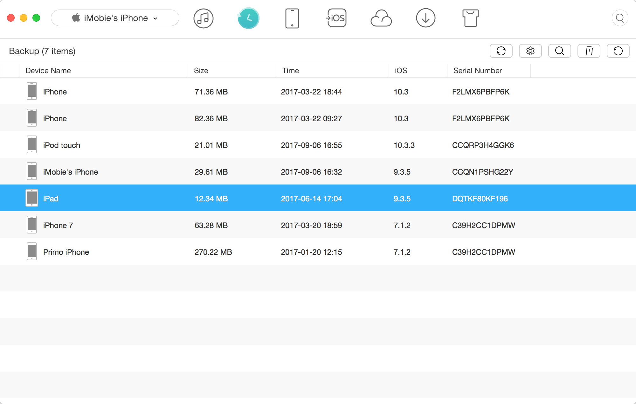Select the iPhone backup of 82.36 MB
The width and height of the screenshot is (636, 404).
(318, 118)
